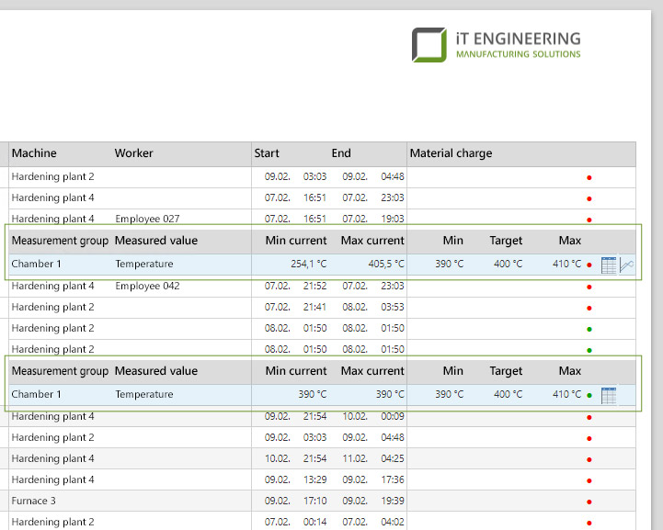Click the Material charge column header

pos(451,153)
